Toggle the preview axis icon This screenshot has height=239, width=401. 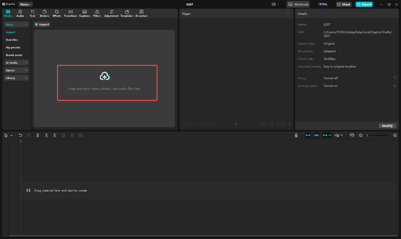[337, 135]
